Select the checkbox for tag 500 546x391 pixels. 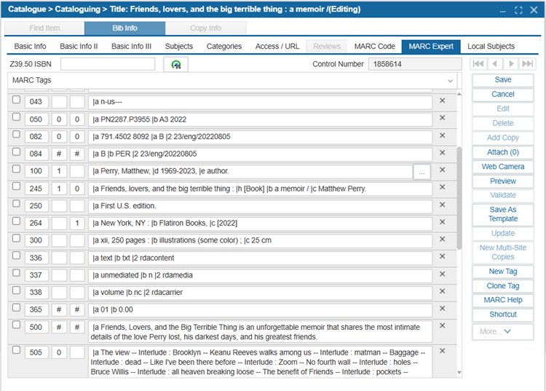16,325
